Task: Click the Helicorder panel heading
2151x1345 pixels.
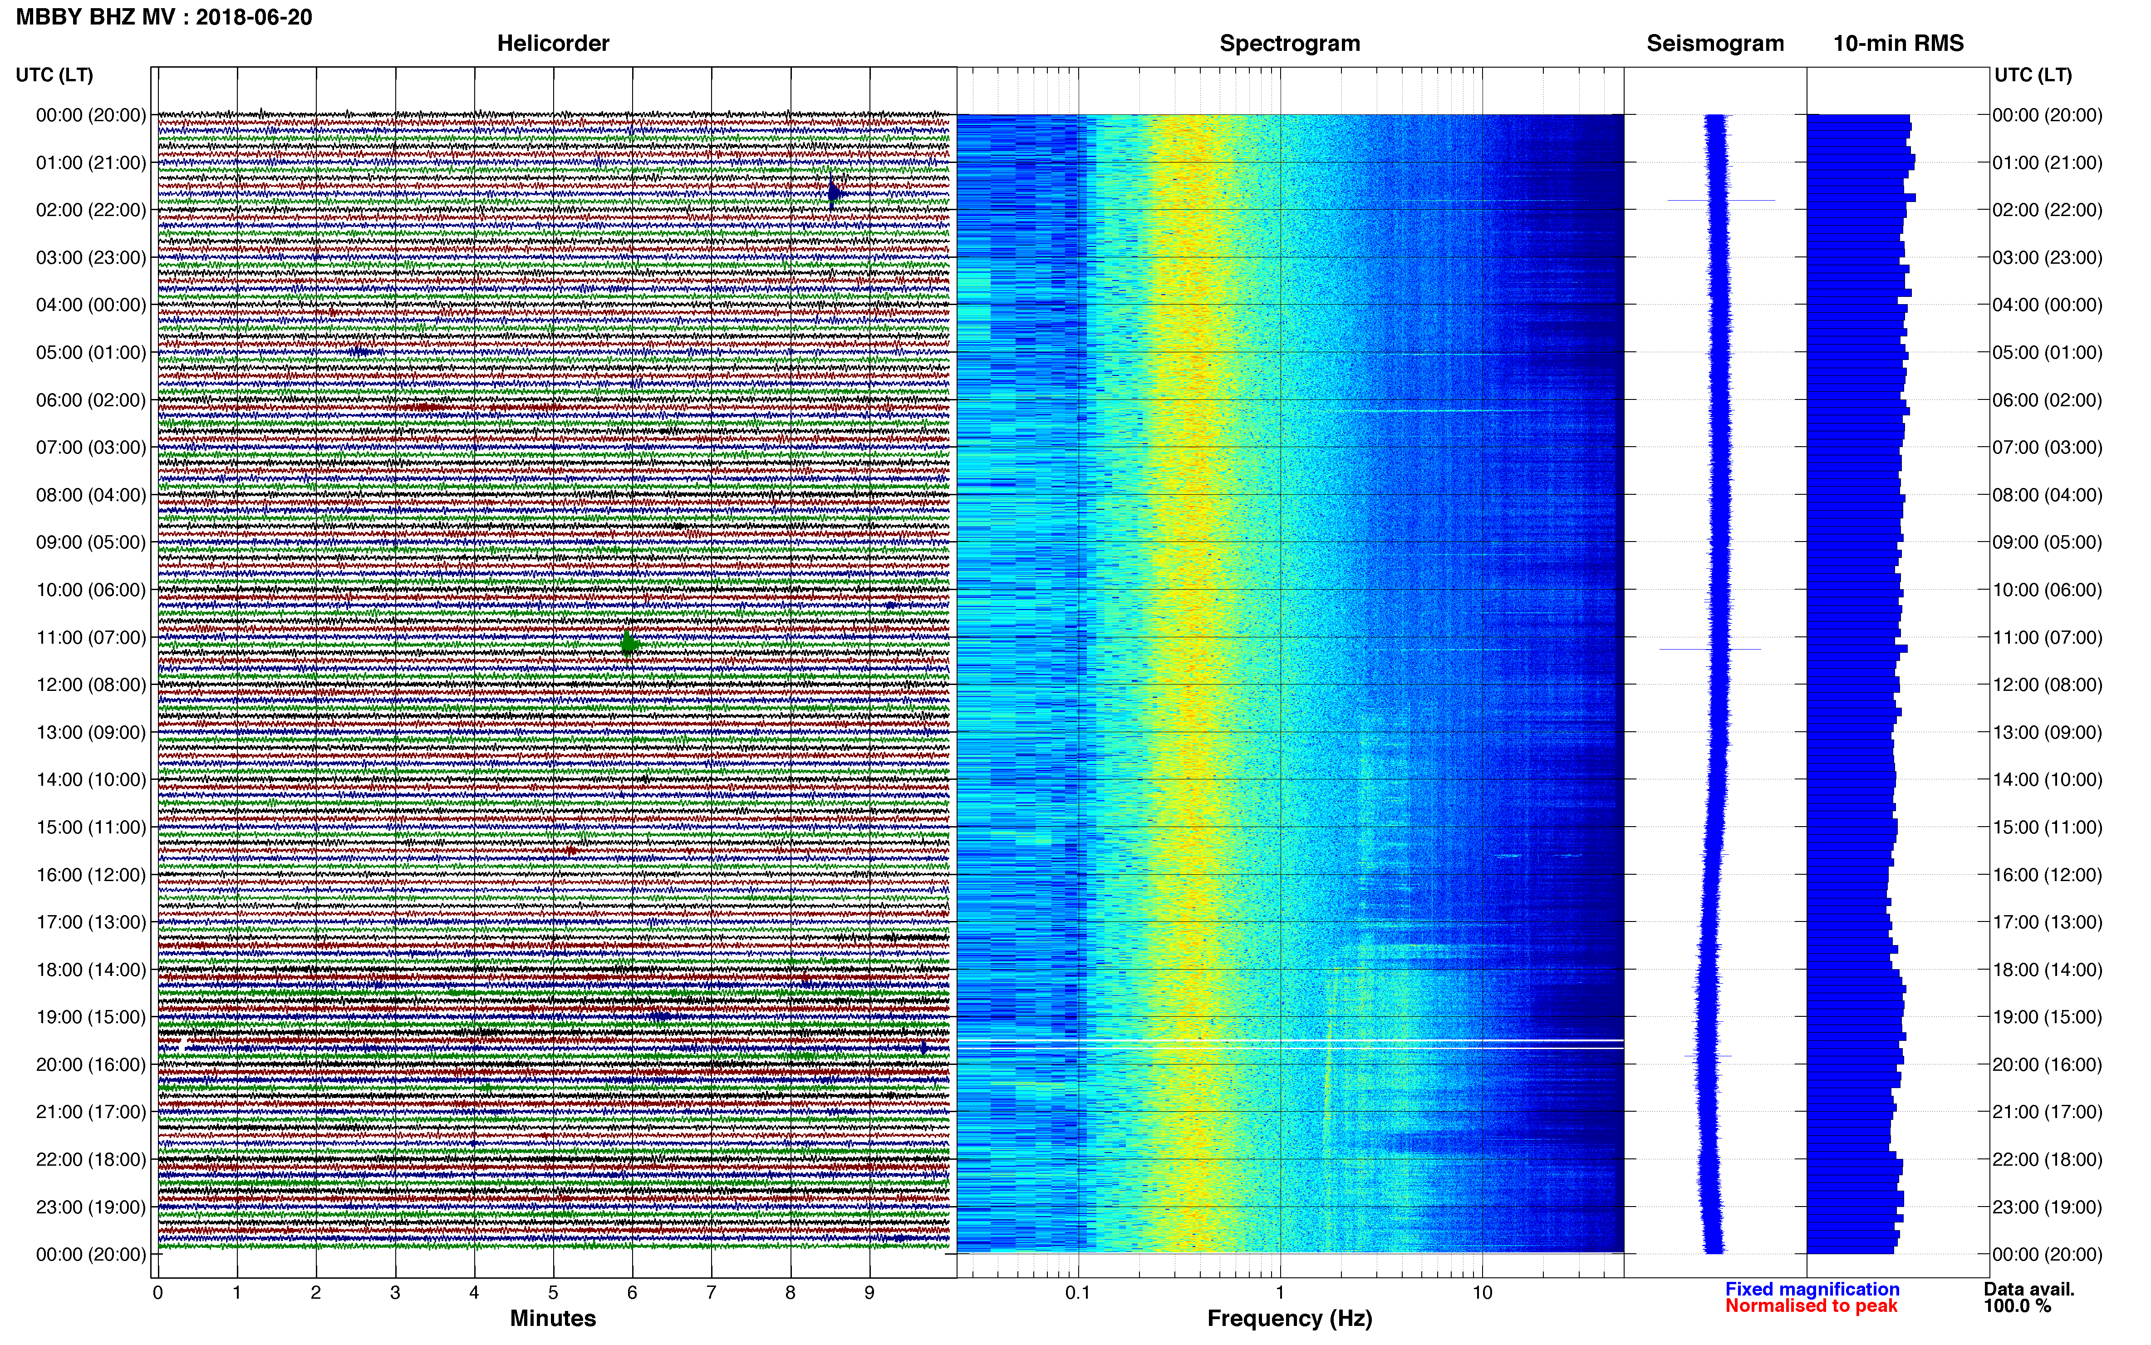Action: click(553, 44)
